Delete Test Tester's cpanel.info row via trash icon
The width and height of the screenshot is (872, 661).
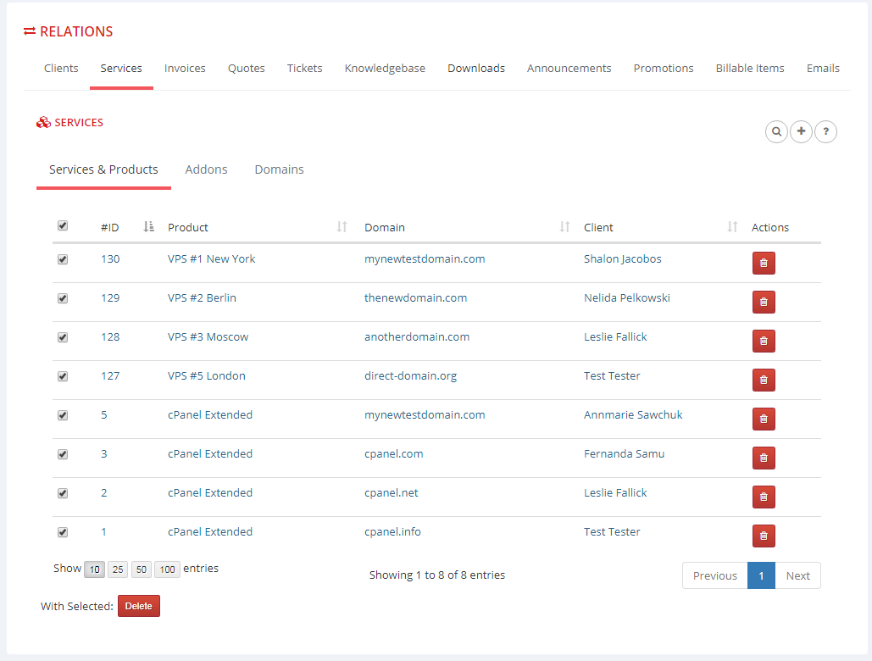[763, 536]
